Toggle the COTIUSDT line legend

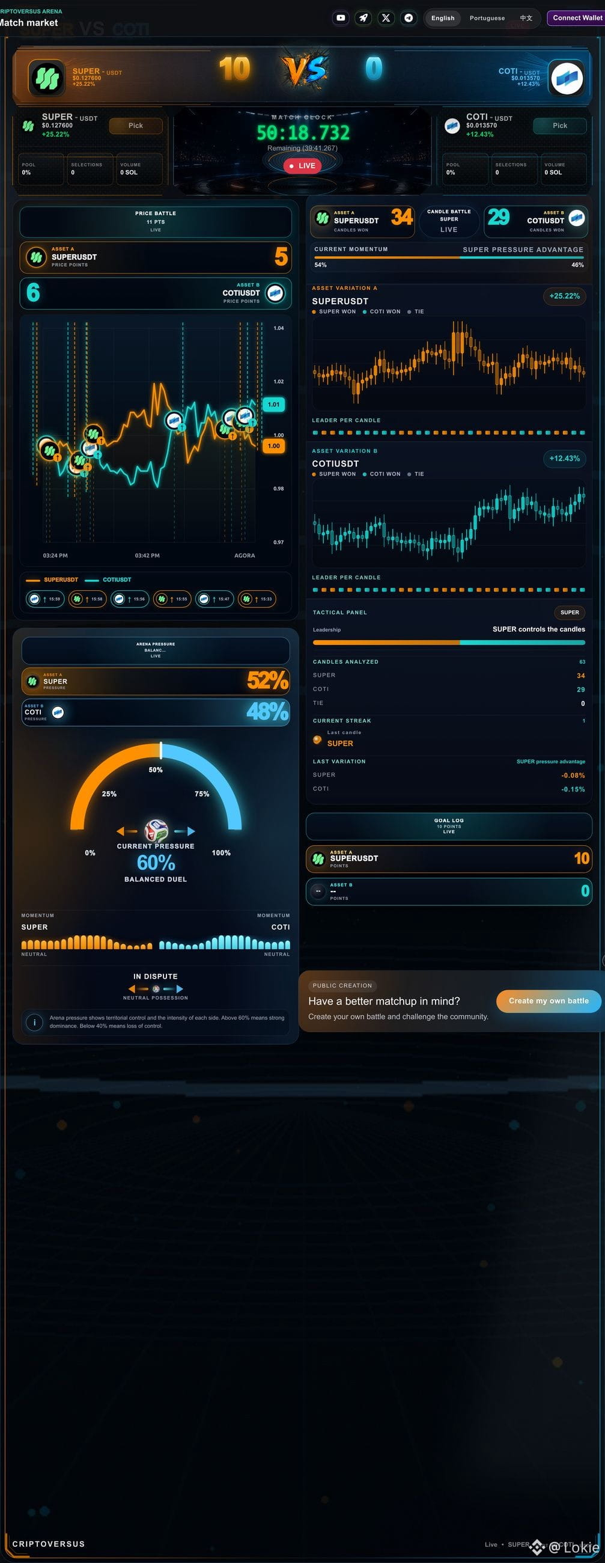[x=108, y=580]
